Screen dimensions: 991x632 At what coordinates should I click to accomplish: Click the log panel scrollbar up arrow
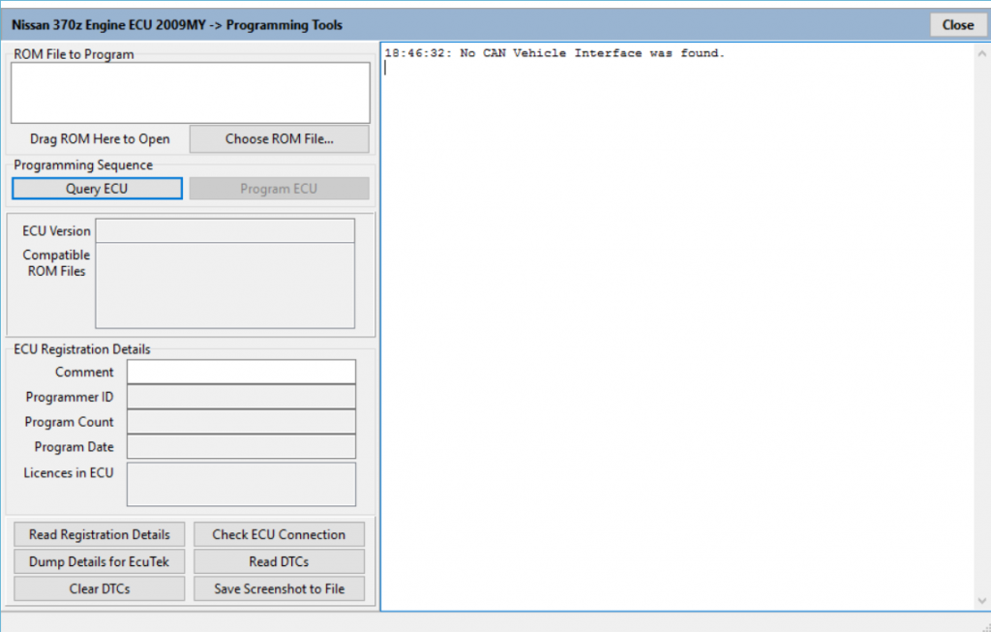point(981,53)
